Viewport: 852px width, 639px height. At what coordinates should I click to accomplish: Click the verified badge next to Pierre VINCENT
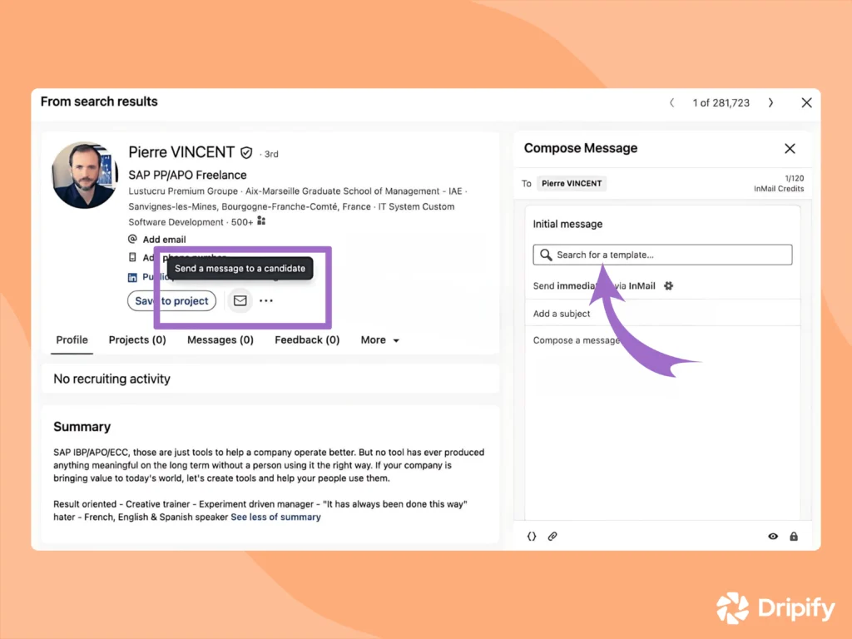(x=246, y=152)
